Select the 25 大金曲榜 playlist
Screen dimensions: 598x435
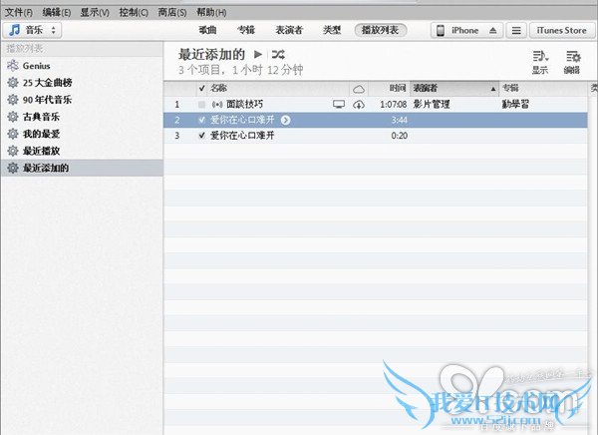coord(47,83)
